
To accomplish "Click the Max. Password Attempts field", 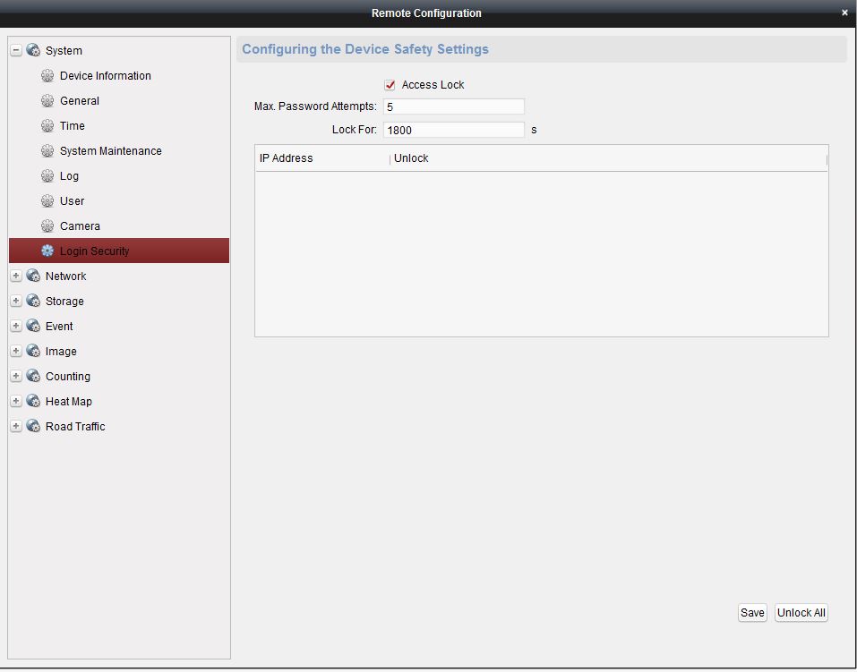I will coord(453,106).
